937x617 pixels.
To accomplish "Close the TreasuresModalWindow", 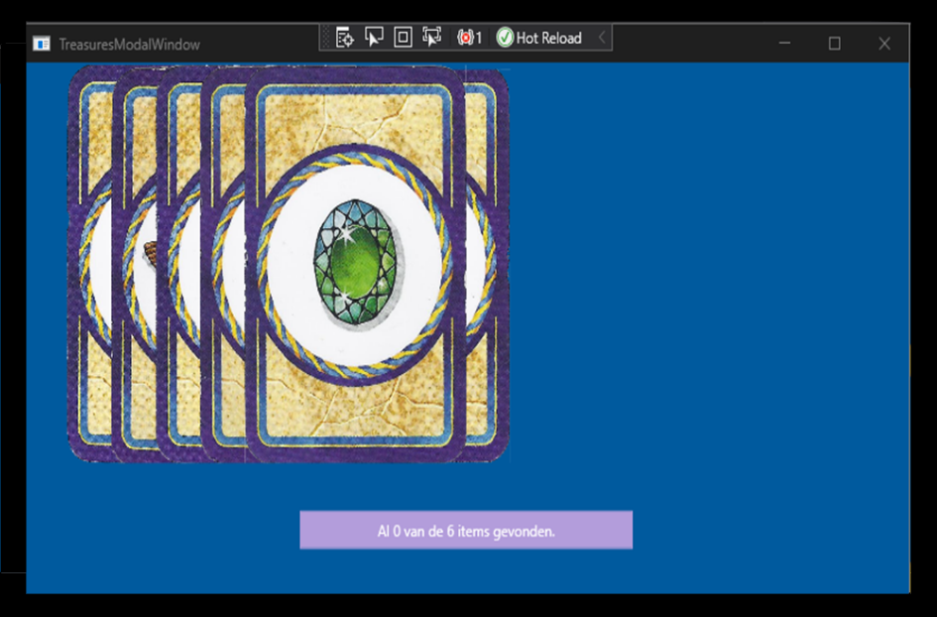I will pyautogui.click(x=884, y=43).
